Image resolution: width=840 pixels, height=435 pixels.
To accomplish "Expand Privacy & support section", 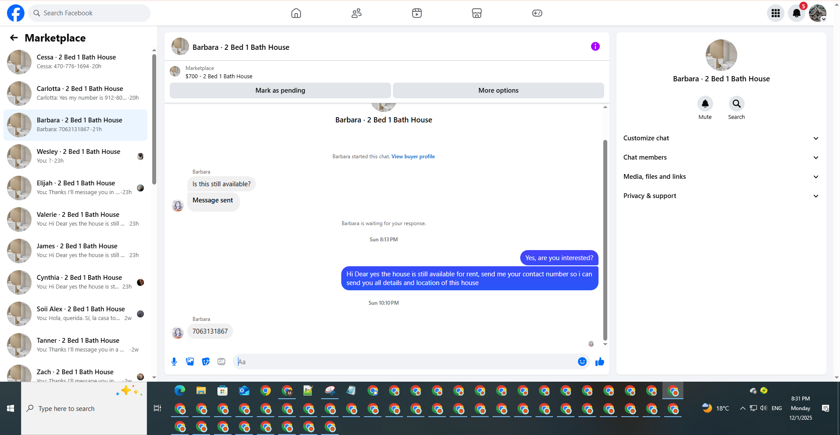I will 721,196.
